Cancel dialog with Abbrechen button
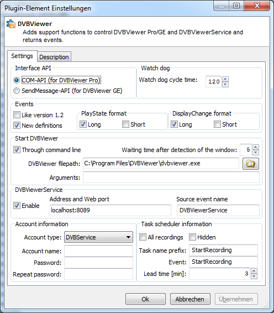The height and width of the screenshot is (313, 274). [190, 299]
